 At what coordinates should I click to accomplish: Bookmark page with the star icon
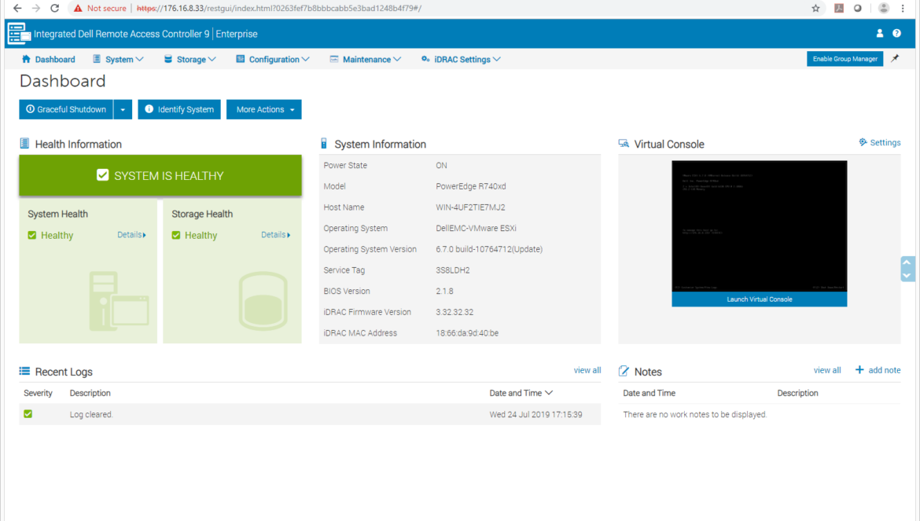pos(815,8)
